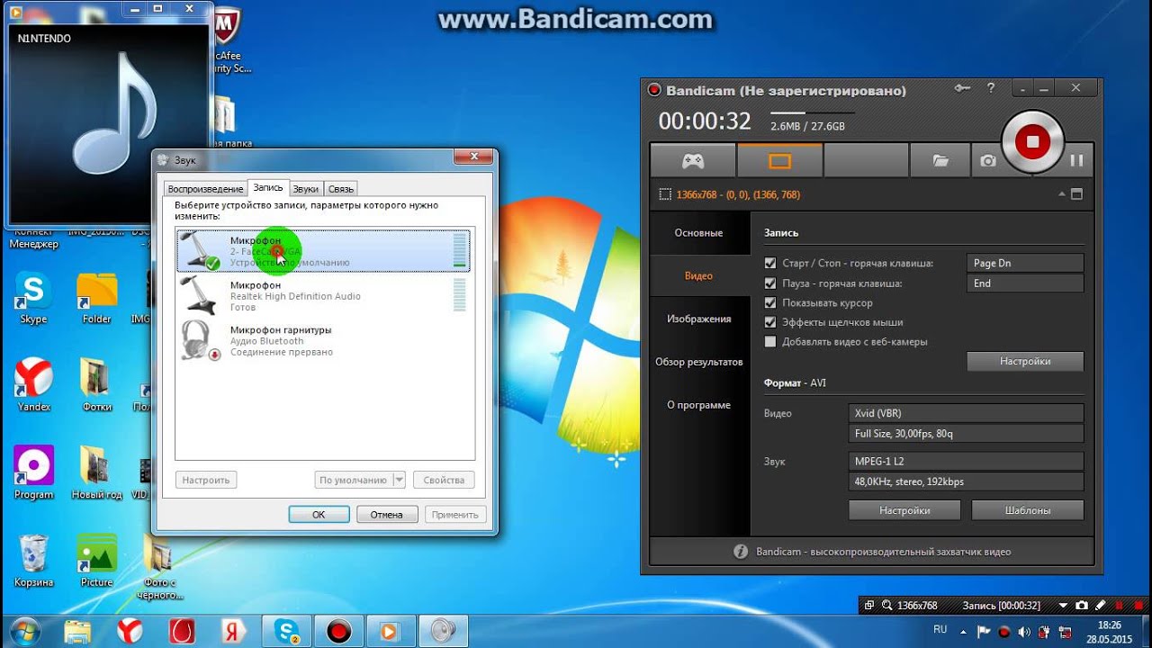Screen dimensions: 1152x648
Task: Open the О программе section
Action: (699, 405)
